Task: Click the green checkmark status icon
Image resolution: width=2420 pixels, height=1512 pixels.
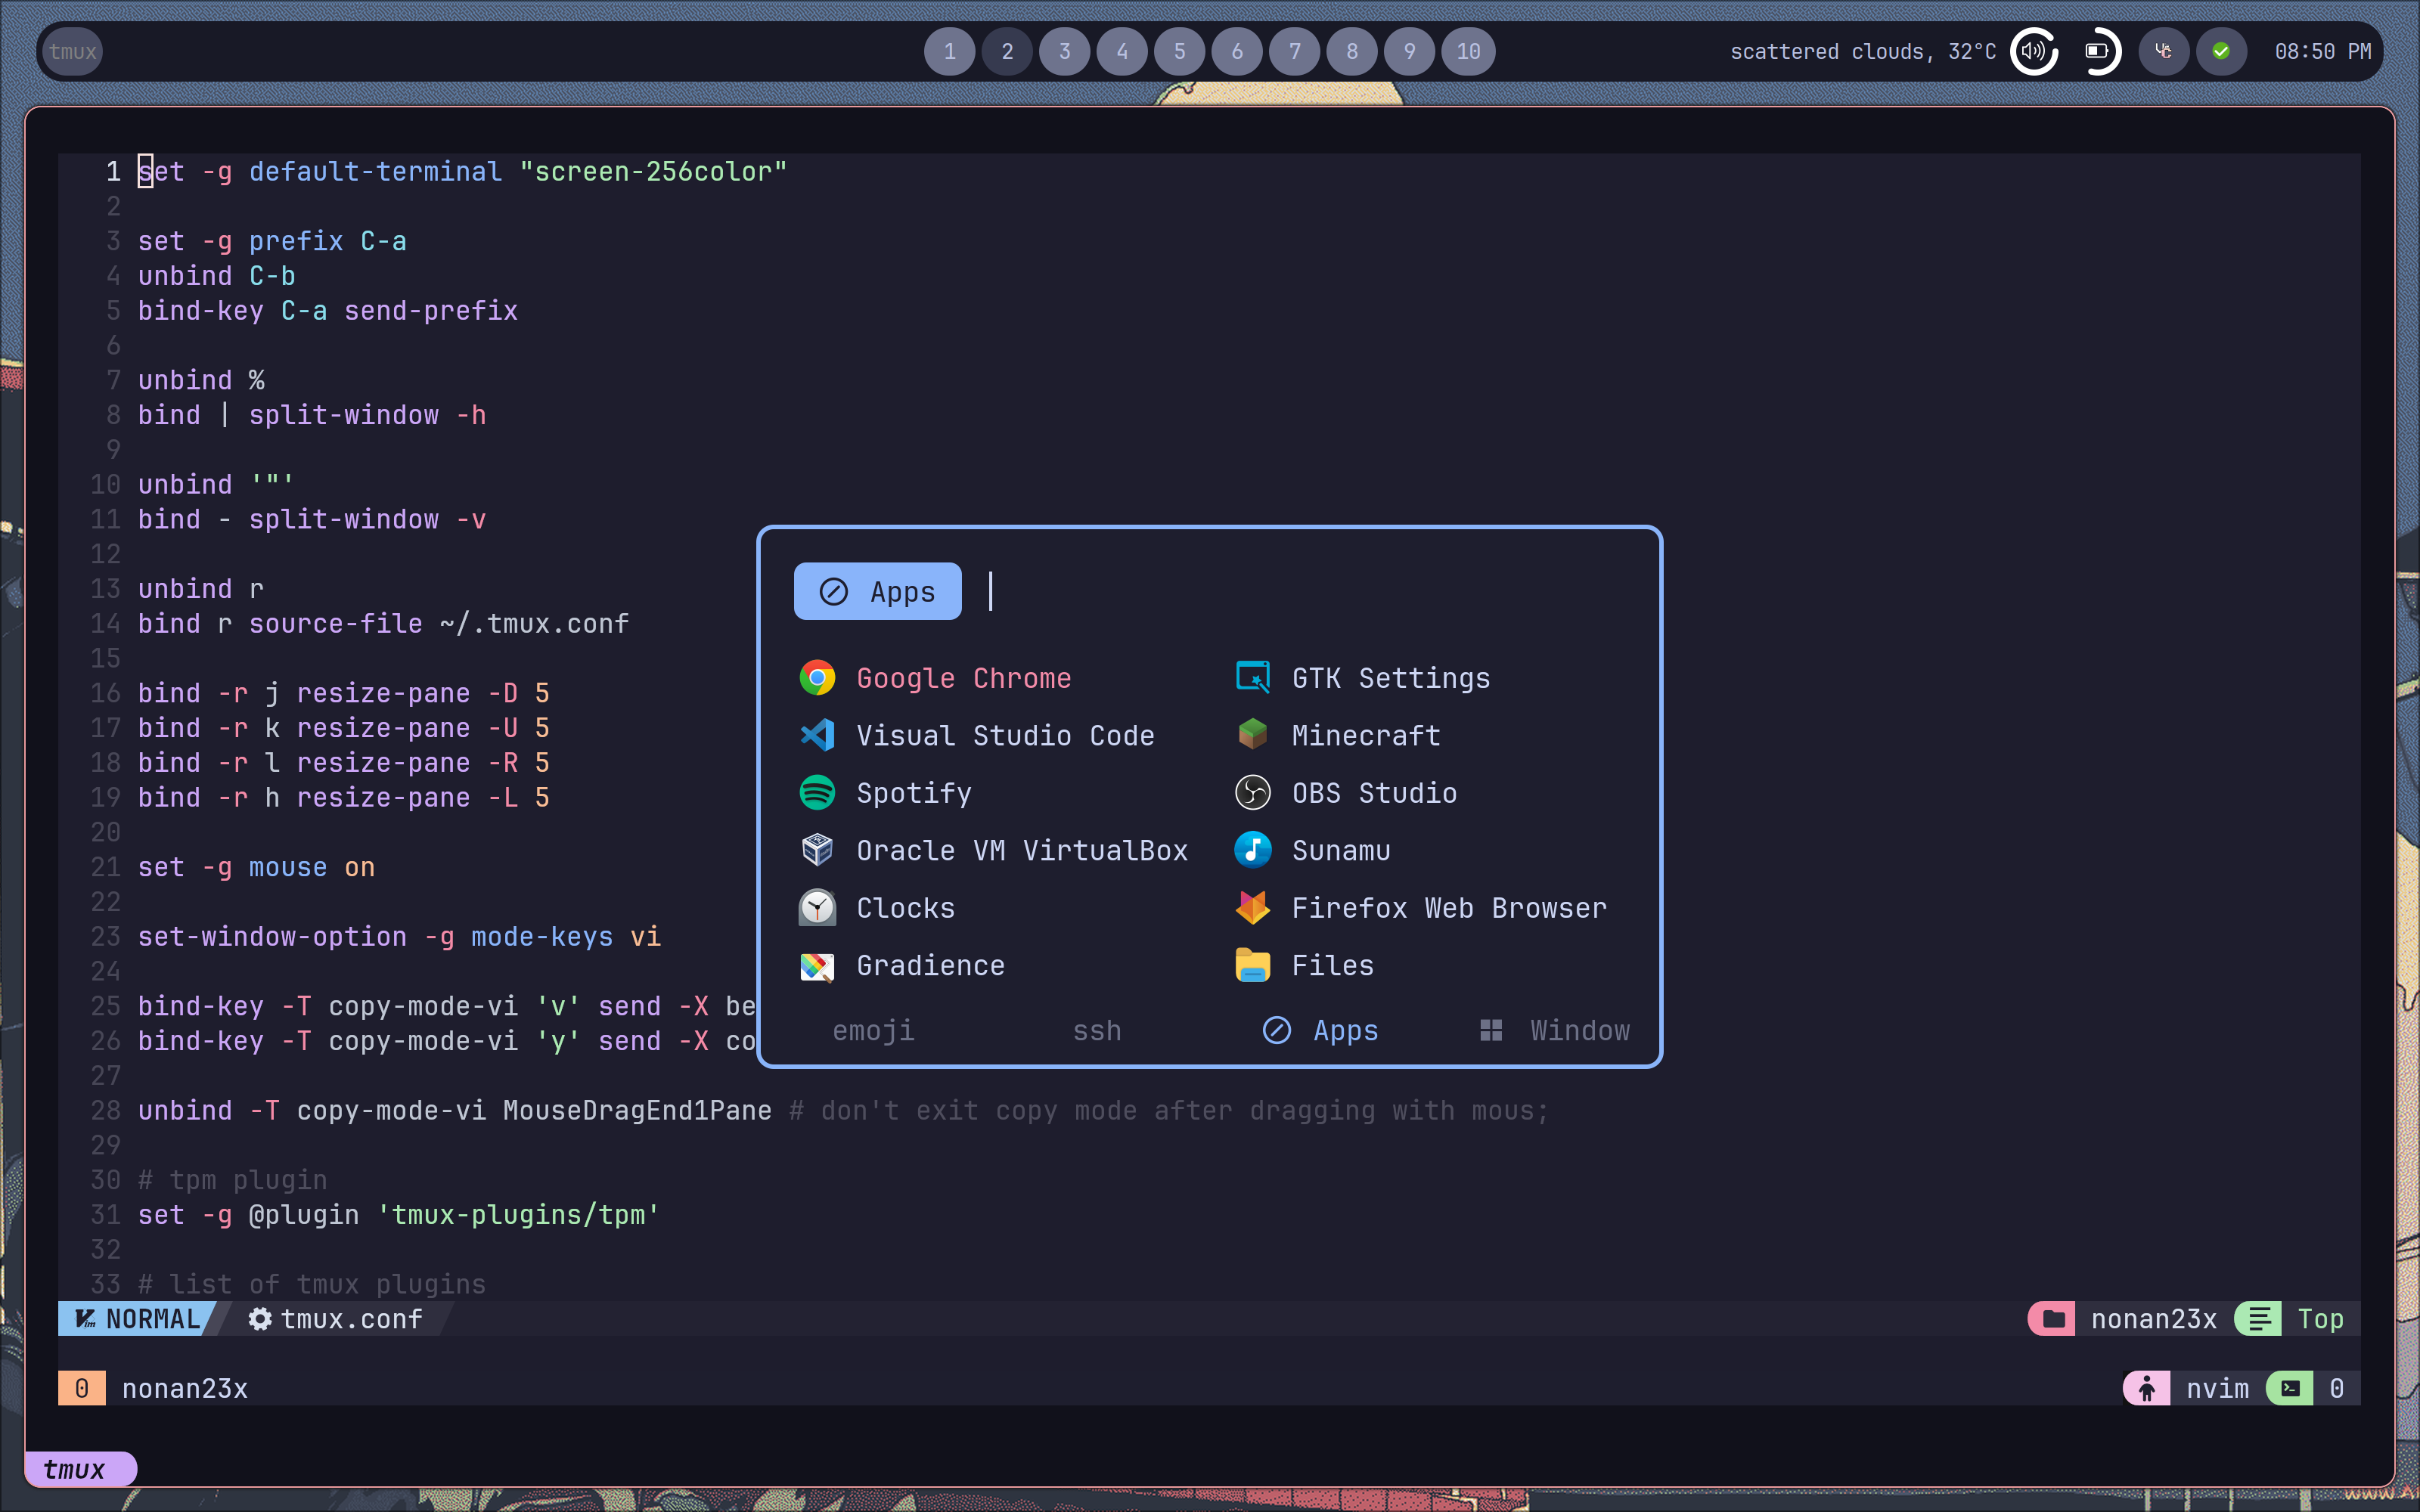Action: (x=2221, y=51)
